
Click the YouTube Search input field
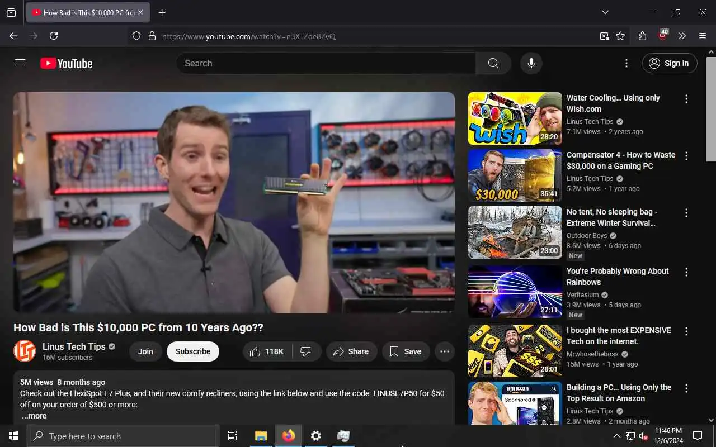[326, 63]
